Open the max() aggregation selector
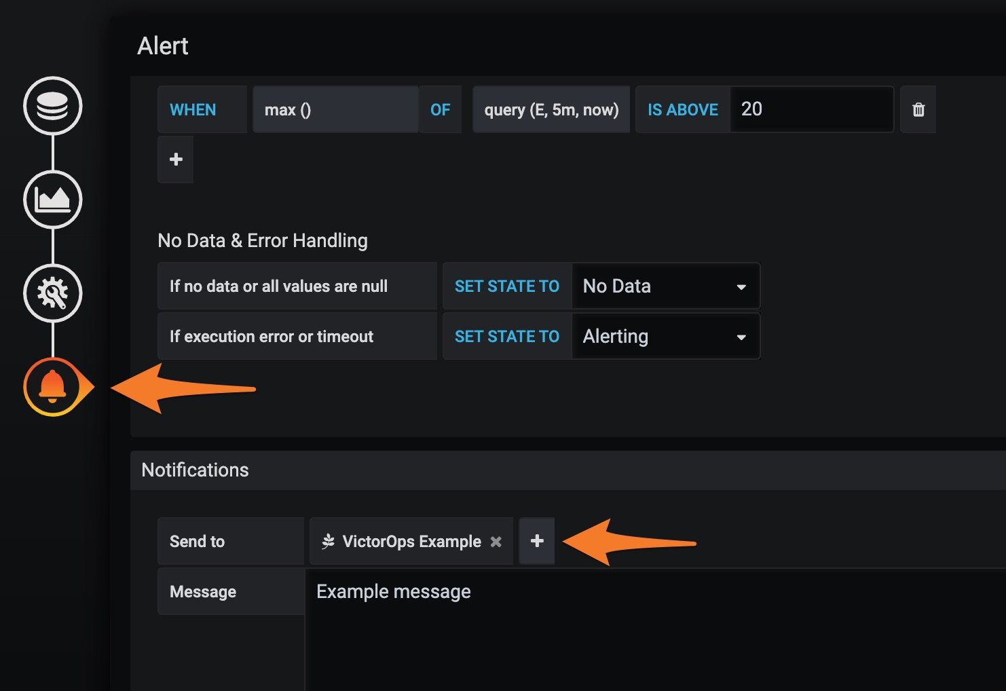The image size is (1006, 691). tap(335, 109)
